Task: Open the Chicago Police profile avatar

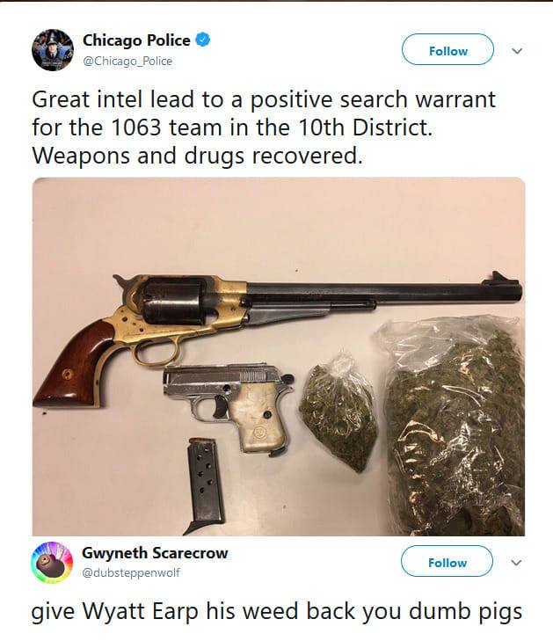Action: (53, 50)
